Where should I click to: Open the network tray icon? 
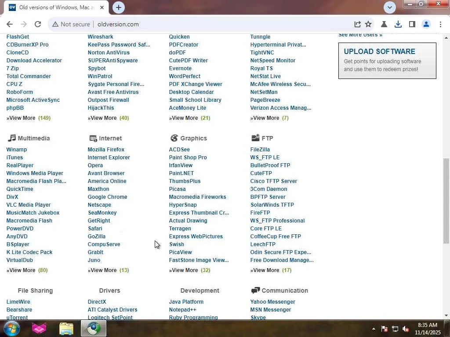pos(395,329)
